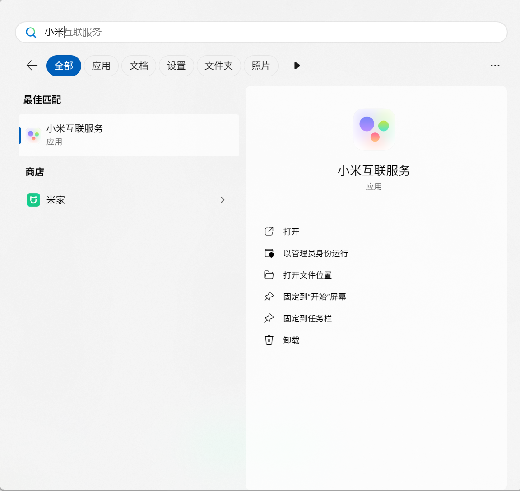Expand the 米家 result chevron
Image resolution: width=520 pixels, height=491 pixels.
(x=223, y=200)
